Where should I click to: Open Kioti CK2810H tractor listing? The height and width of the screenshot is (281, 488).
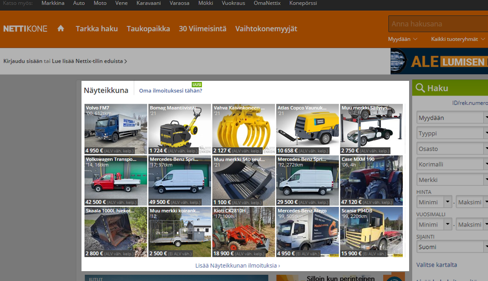click(243, 232)
